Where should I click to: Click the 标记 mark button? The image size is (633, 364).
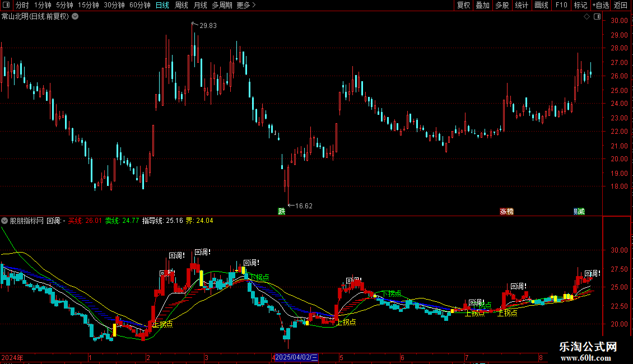(x=580, y=5)
